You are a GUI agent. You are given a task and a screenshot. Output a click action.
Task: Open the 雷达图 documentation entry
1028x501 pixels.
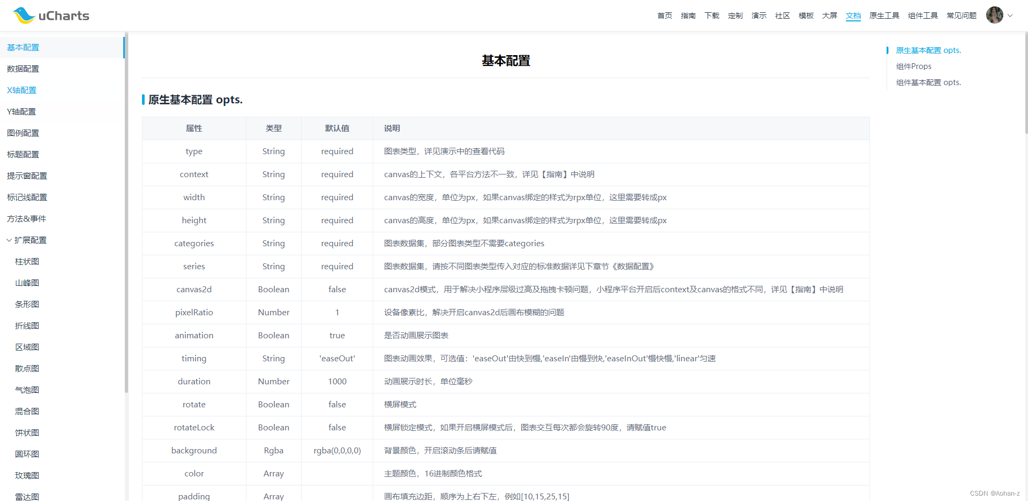(x=27, y=496)
